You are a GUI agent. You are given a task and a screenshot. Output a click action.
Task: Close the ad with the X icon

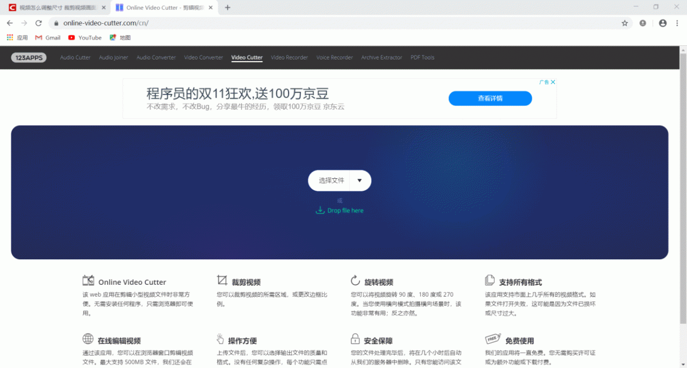pyautogui.click(x=553, y=82)
